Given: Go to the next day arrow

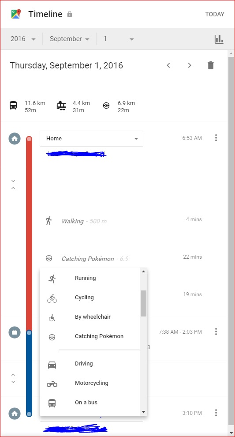Looking at the screenshot, I should tap(190, 65).
